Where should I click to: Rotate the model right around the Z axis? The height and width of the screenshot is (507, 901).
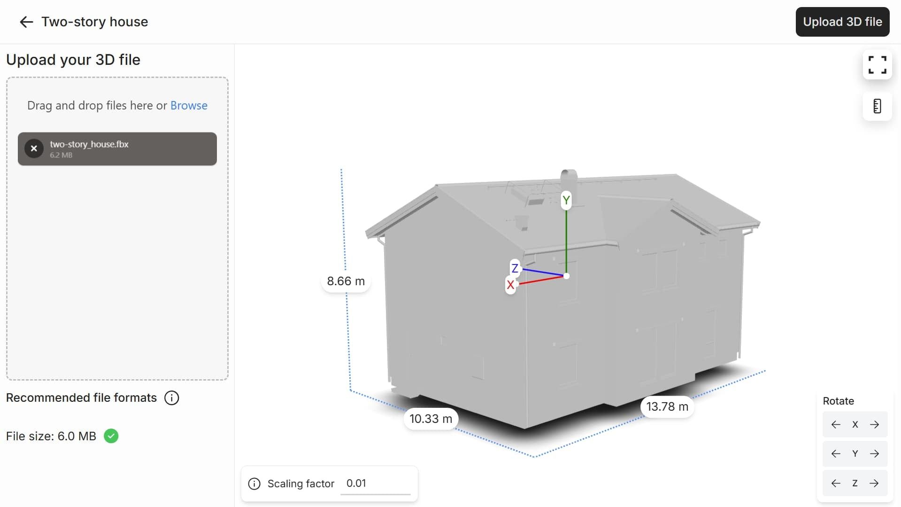[x=875, y=483]
